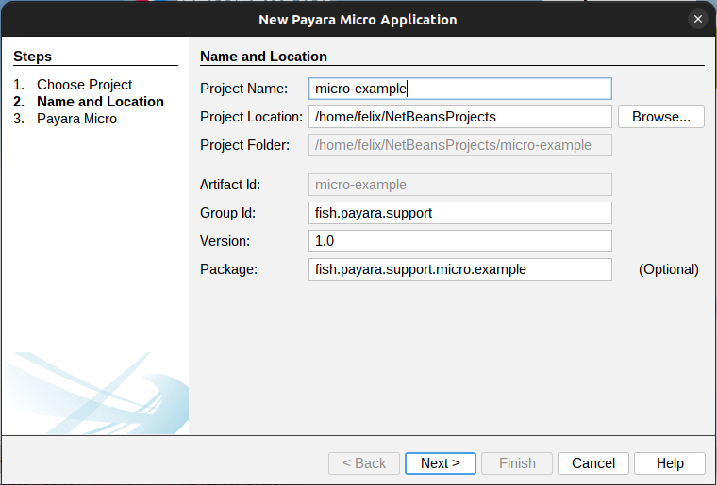Click the (Optional) label beside Package
This screenshot has width=717, height=485.
[x=668, y=269]
